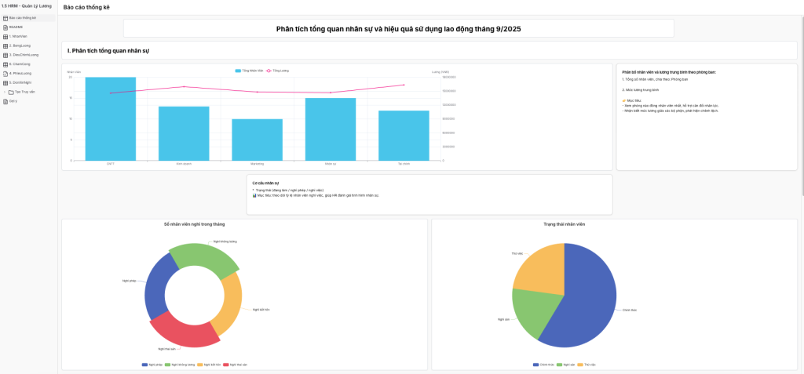Click the CNTT bar in the chart

[110, 118]
